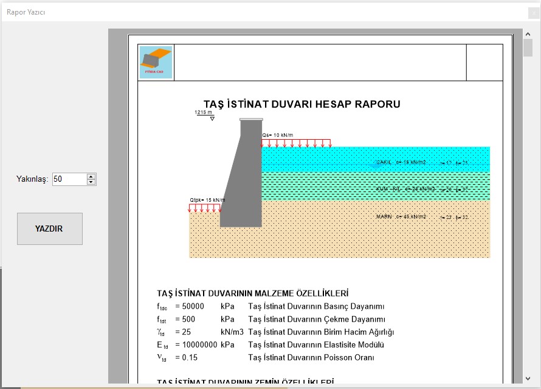541x389 pixels.
Task: Click the Basınç Dayanımı 50000 kPa row
Action: (x=270, y=306)
